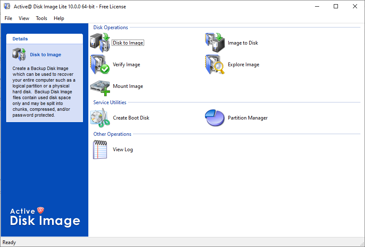Click the Image to Disk icon
365x247 pixels.
click(x=215, y=42)
